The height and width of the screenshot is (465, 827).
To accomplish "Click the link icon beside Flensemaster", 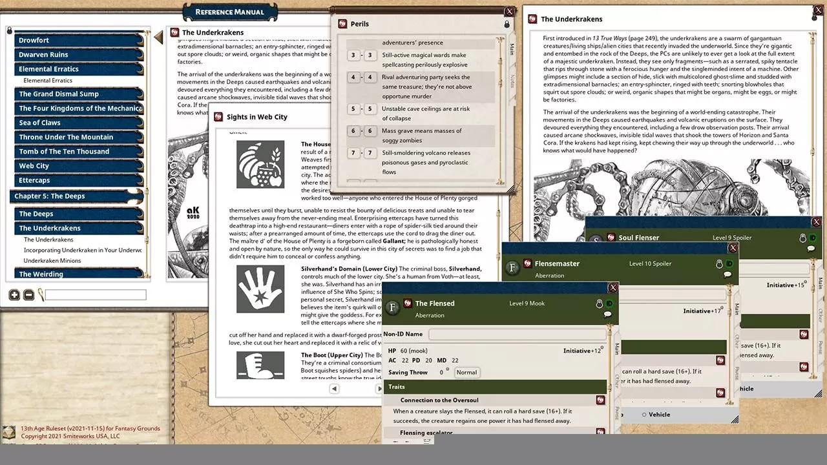I will (527, 263).
